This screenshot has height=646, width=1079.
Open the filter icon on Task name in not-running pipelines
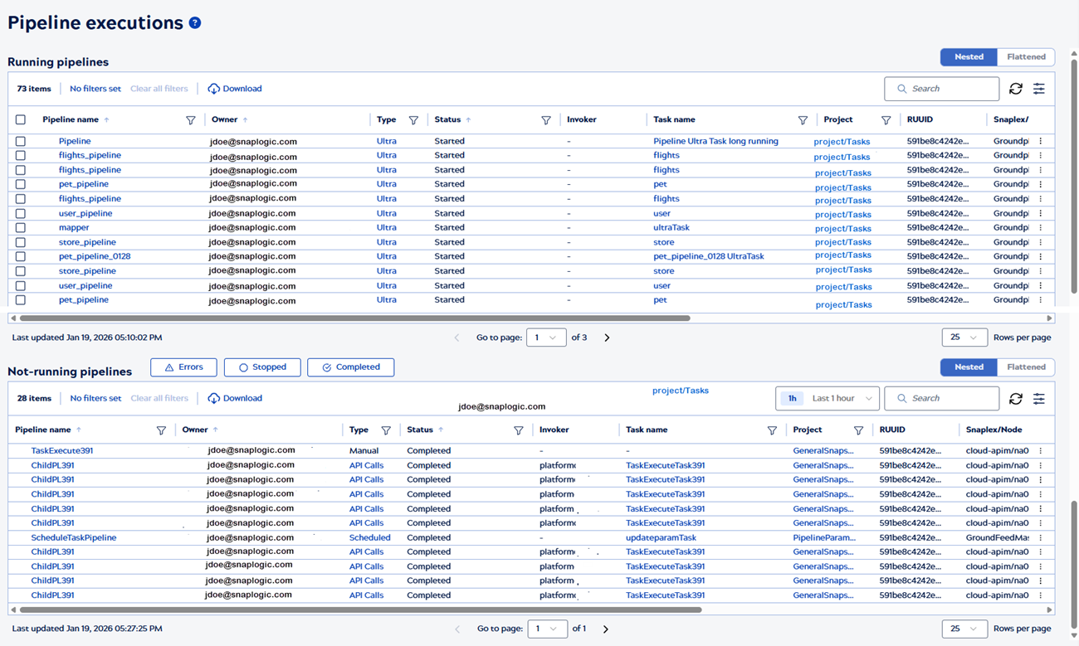(x=772, y=430)
